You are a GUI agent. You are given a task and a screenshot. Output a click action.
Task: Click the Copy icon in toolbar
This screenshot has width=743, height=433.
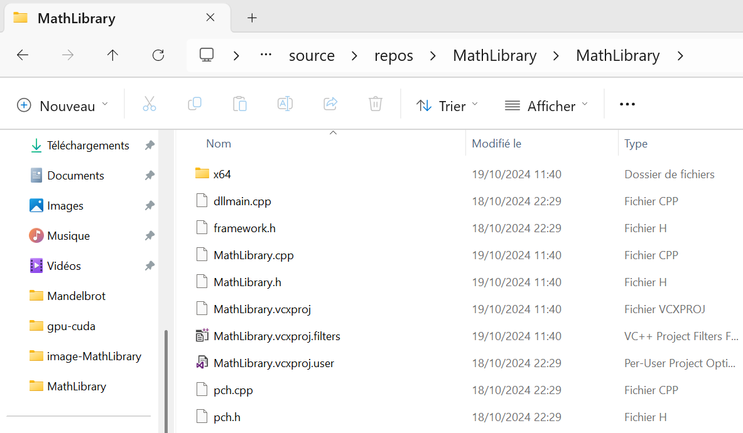(195, 104)
